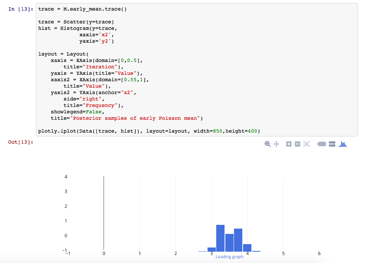375x263 pixels.
Task: Click the 'trace = Scatter(y=trace)' code line
Action: click(x=76, y=22)
